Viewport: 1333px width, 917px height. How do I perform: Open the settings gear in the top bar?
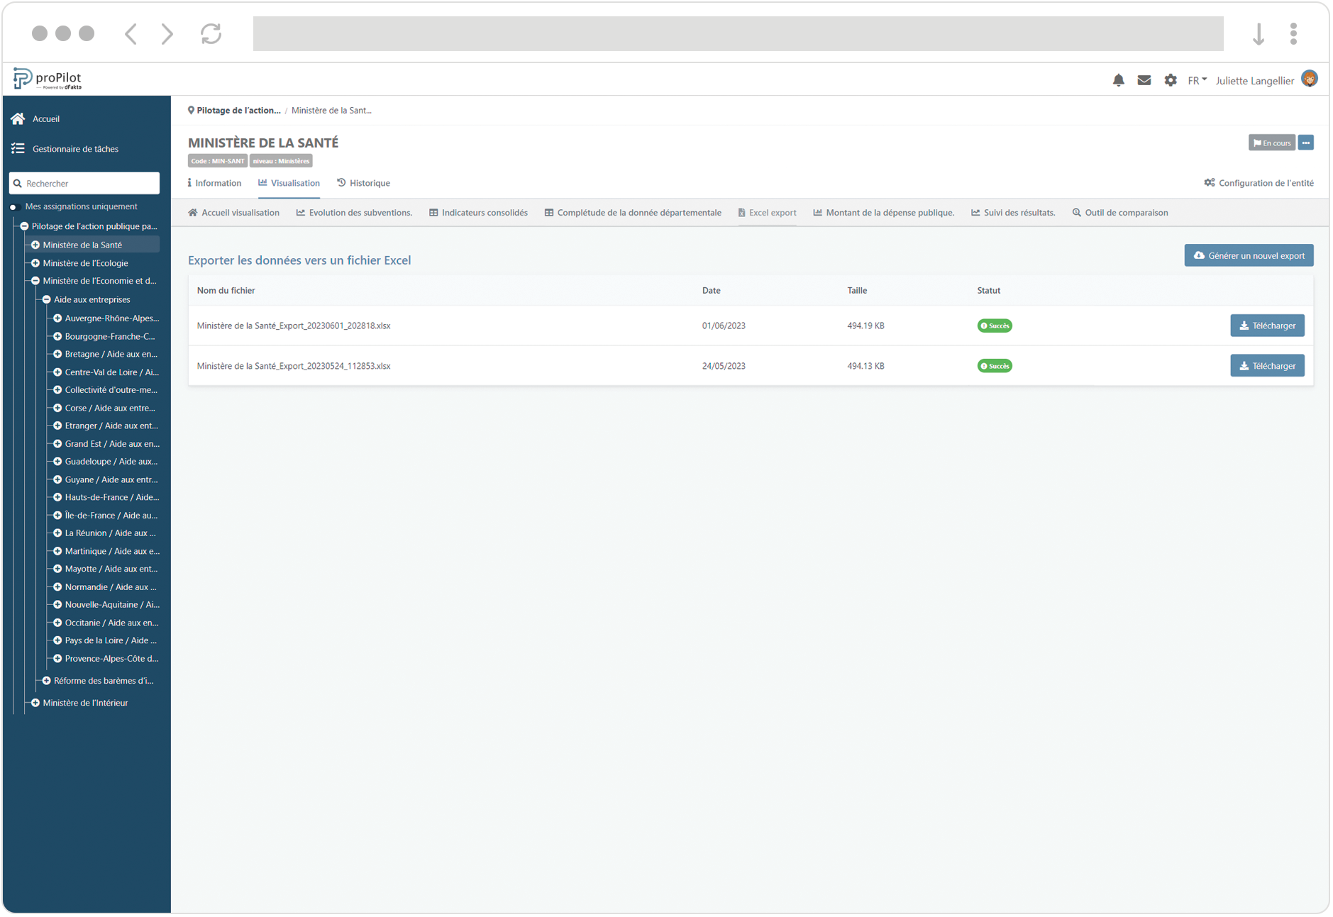(x=1170, y=80)
